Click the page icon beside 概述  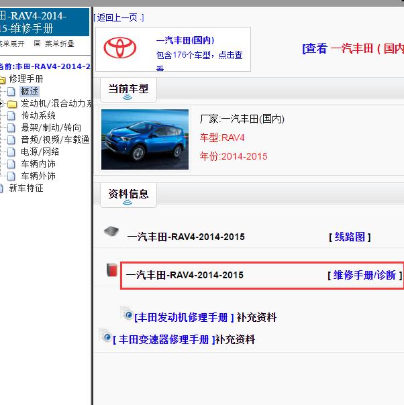pyautogui.click(x=11, y=91)
